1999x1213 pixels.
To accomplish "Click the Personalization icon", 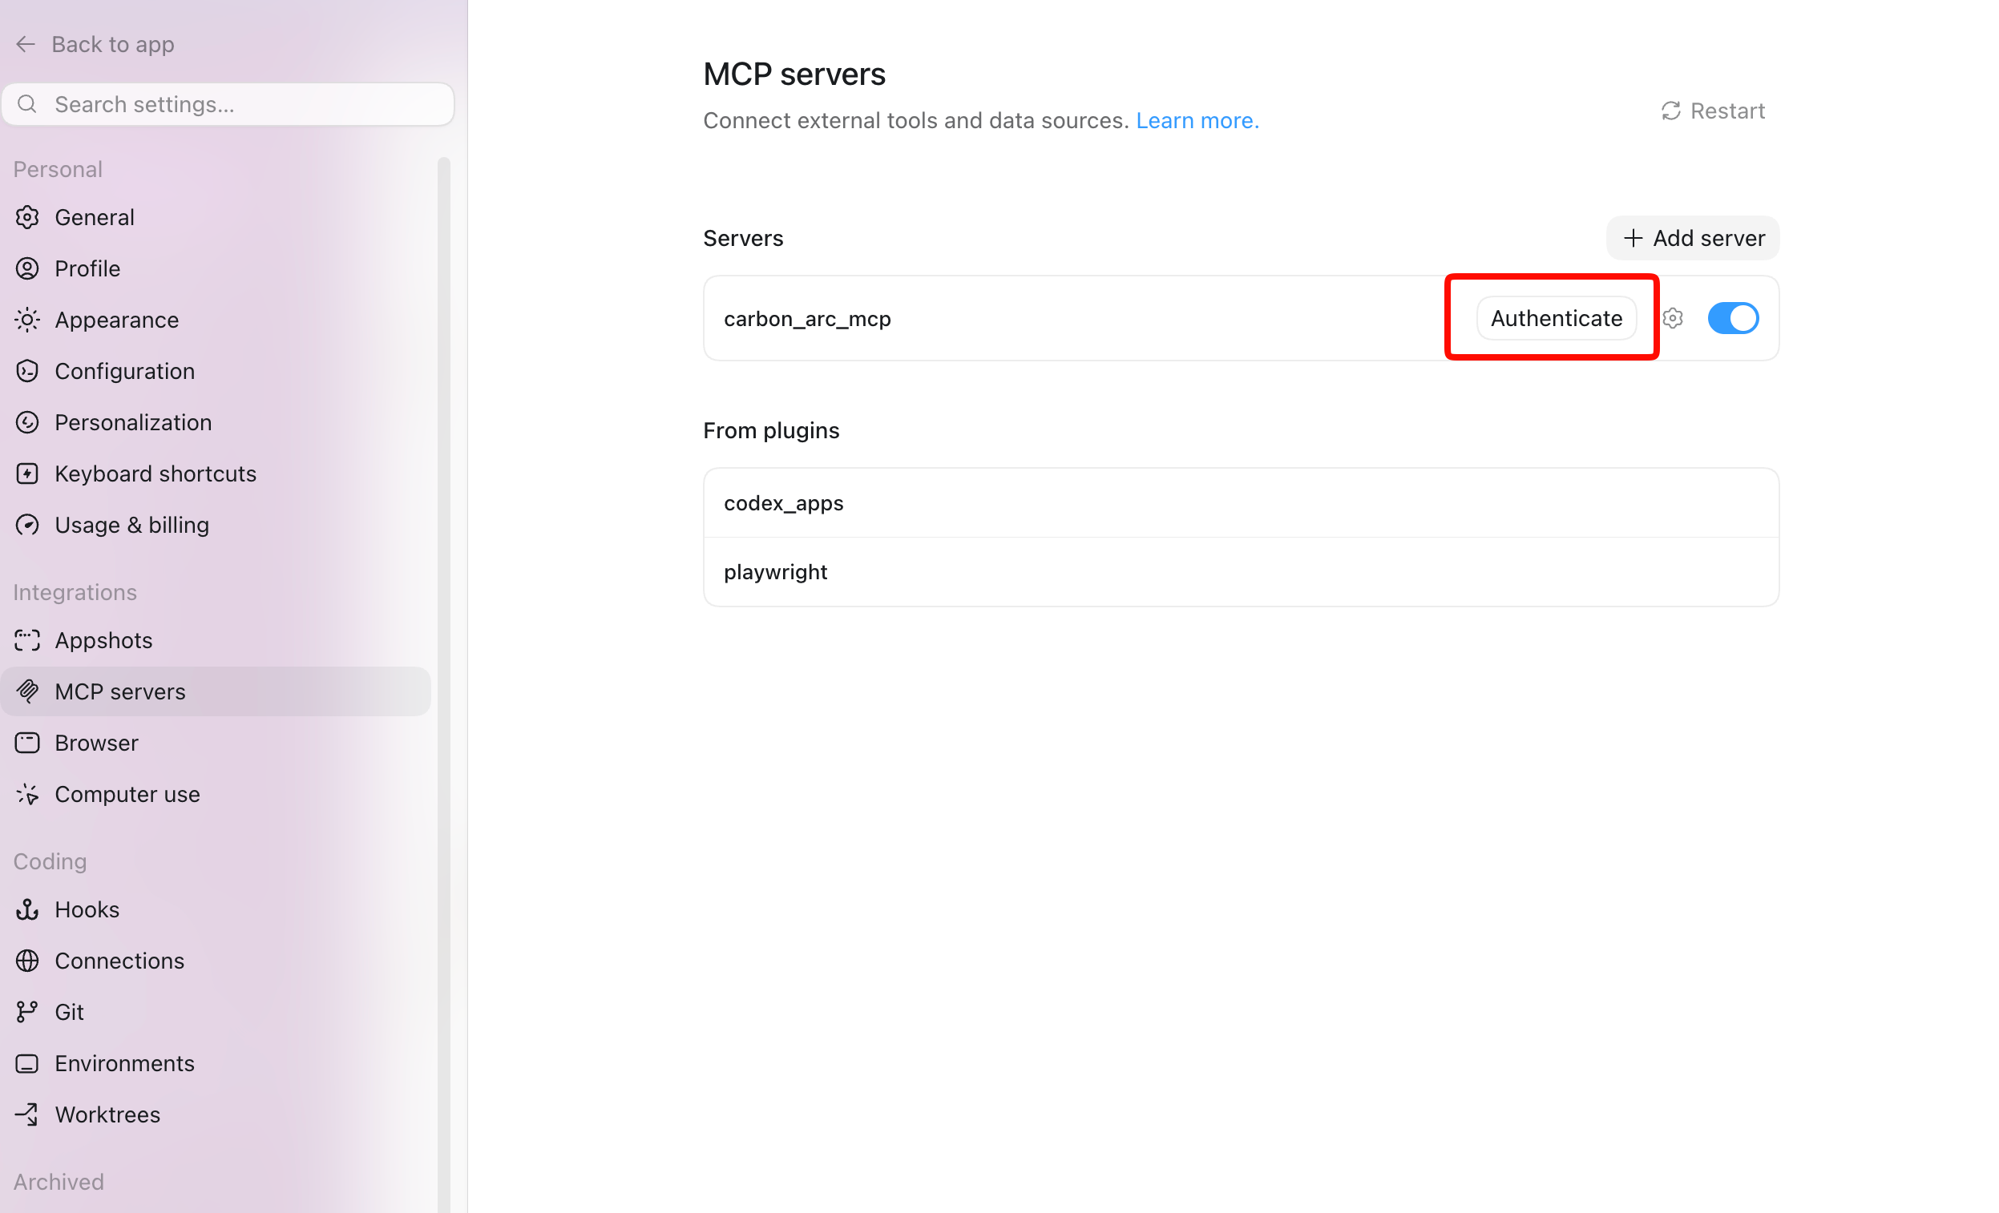I will [x=26, y=422].
